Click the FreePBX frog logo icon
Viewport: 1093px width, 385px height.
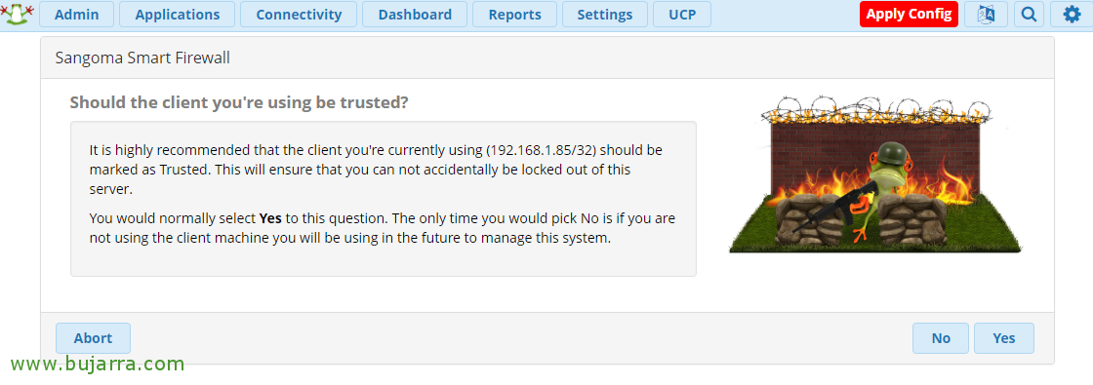pyautogui.click(x=17, y=14)
